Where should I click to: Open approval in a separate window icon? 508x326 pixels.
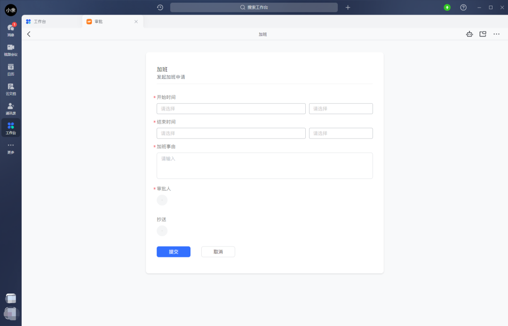tap(483, 34)
